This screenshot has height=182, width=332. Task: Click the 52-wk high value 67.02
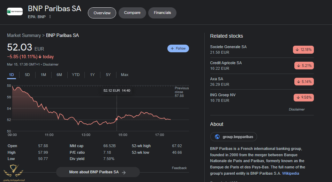177,146
